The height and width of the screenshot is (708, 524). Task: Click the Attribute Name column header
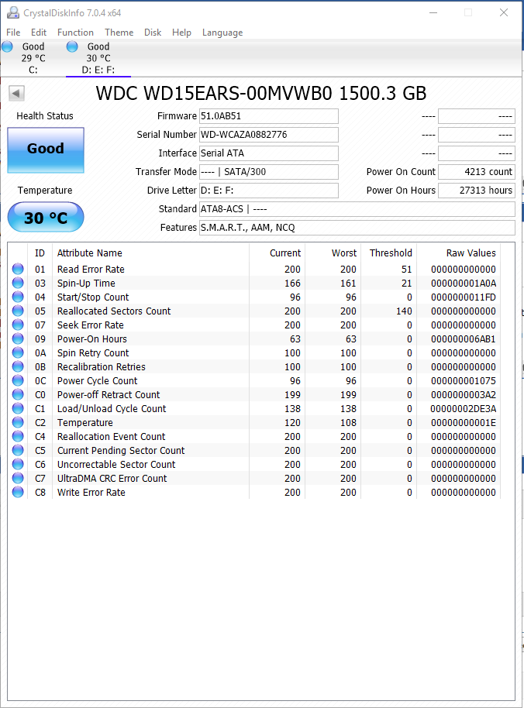150,253
